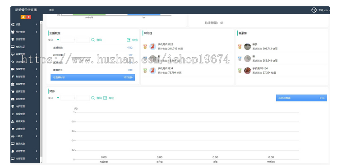The height and width of the screenshot is (166, 337).
Task: Click the magnifier icon in 主播数据 panel
Action: click(93, 40)
